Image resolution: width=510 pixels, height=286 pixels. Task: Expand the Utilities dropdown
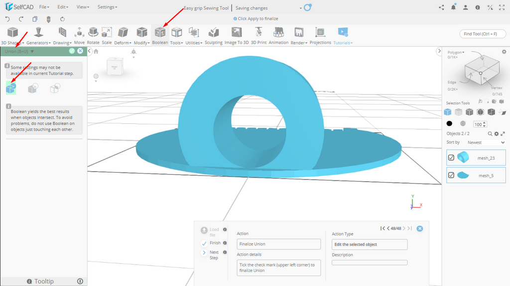(194, 36)
